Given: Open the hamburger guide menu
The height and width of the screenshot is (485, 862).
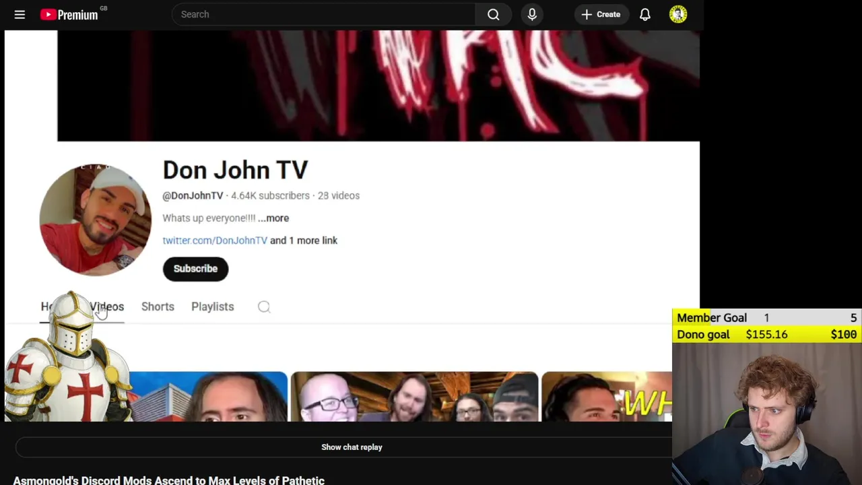Looking at the screenshot, I should (x=20, y=14).
